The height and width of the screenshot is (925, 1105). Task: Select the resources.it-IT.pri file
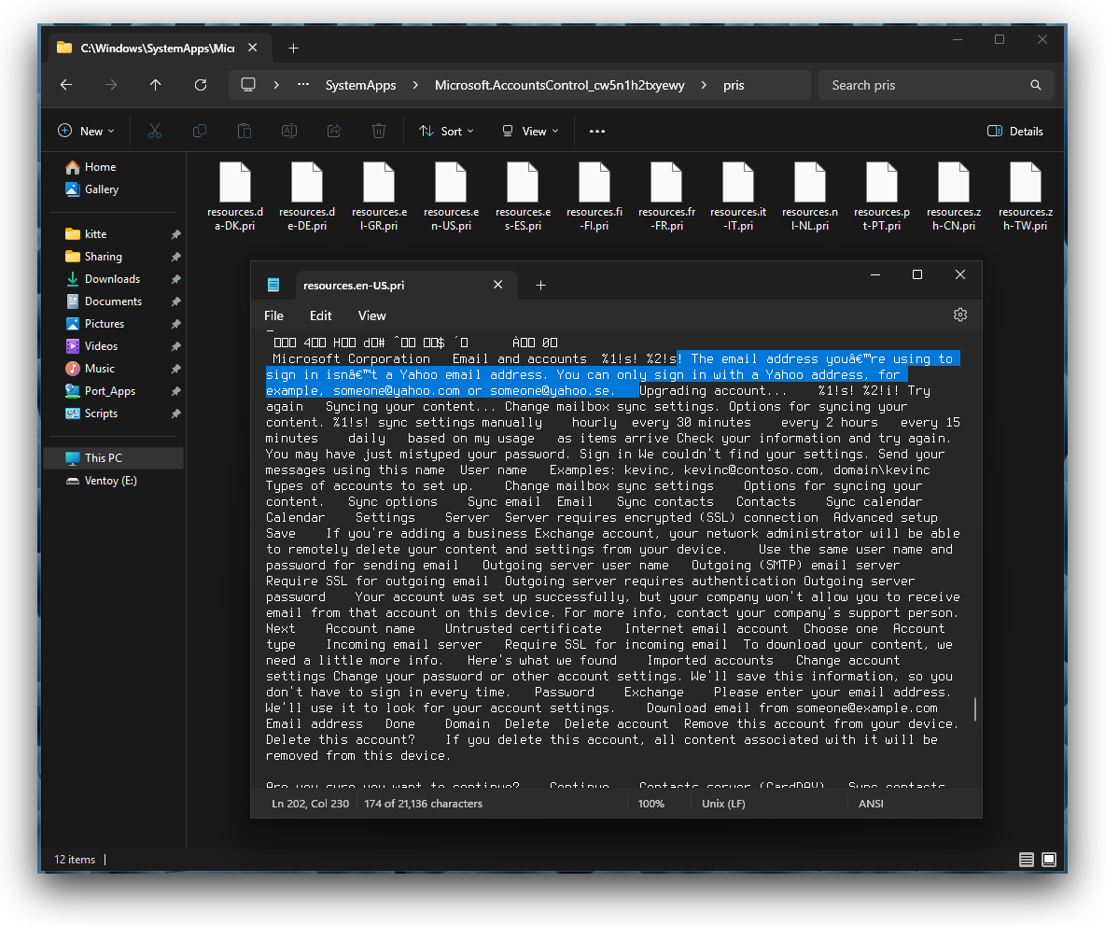738,196
